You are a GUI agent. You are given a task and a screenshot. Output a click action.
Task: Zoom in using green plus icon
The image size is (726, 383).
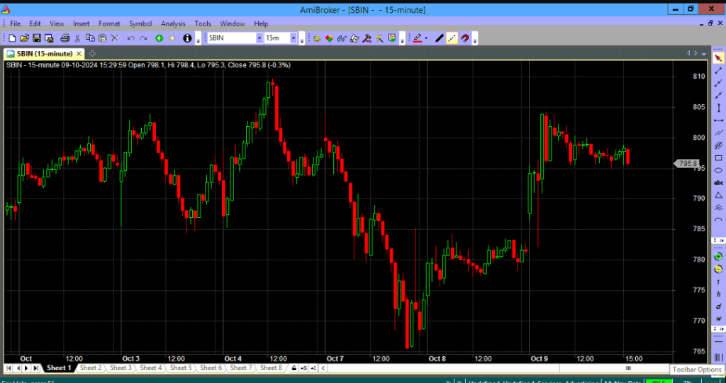[718, 257]
